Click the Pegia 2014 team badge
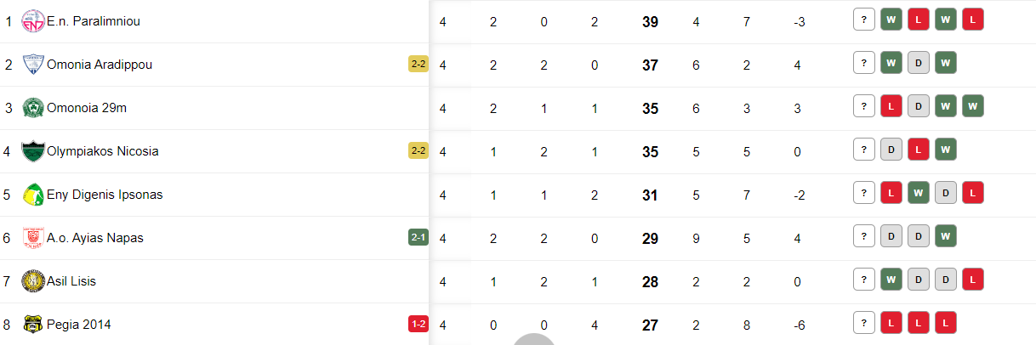1036x345 pixels. tap(33, 325)
